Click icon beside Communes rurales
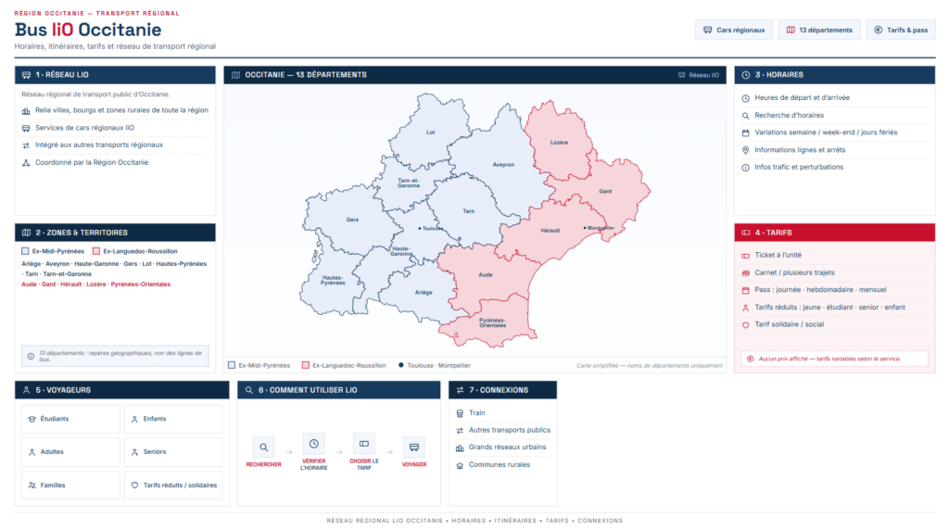 pyautogui.click(x=460, y=465)
